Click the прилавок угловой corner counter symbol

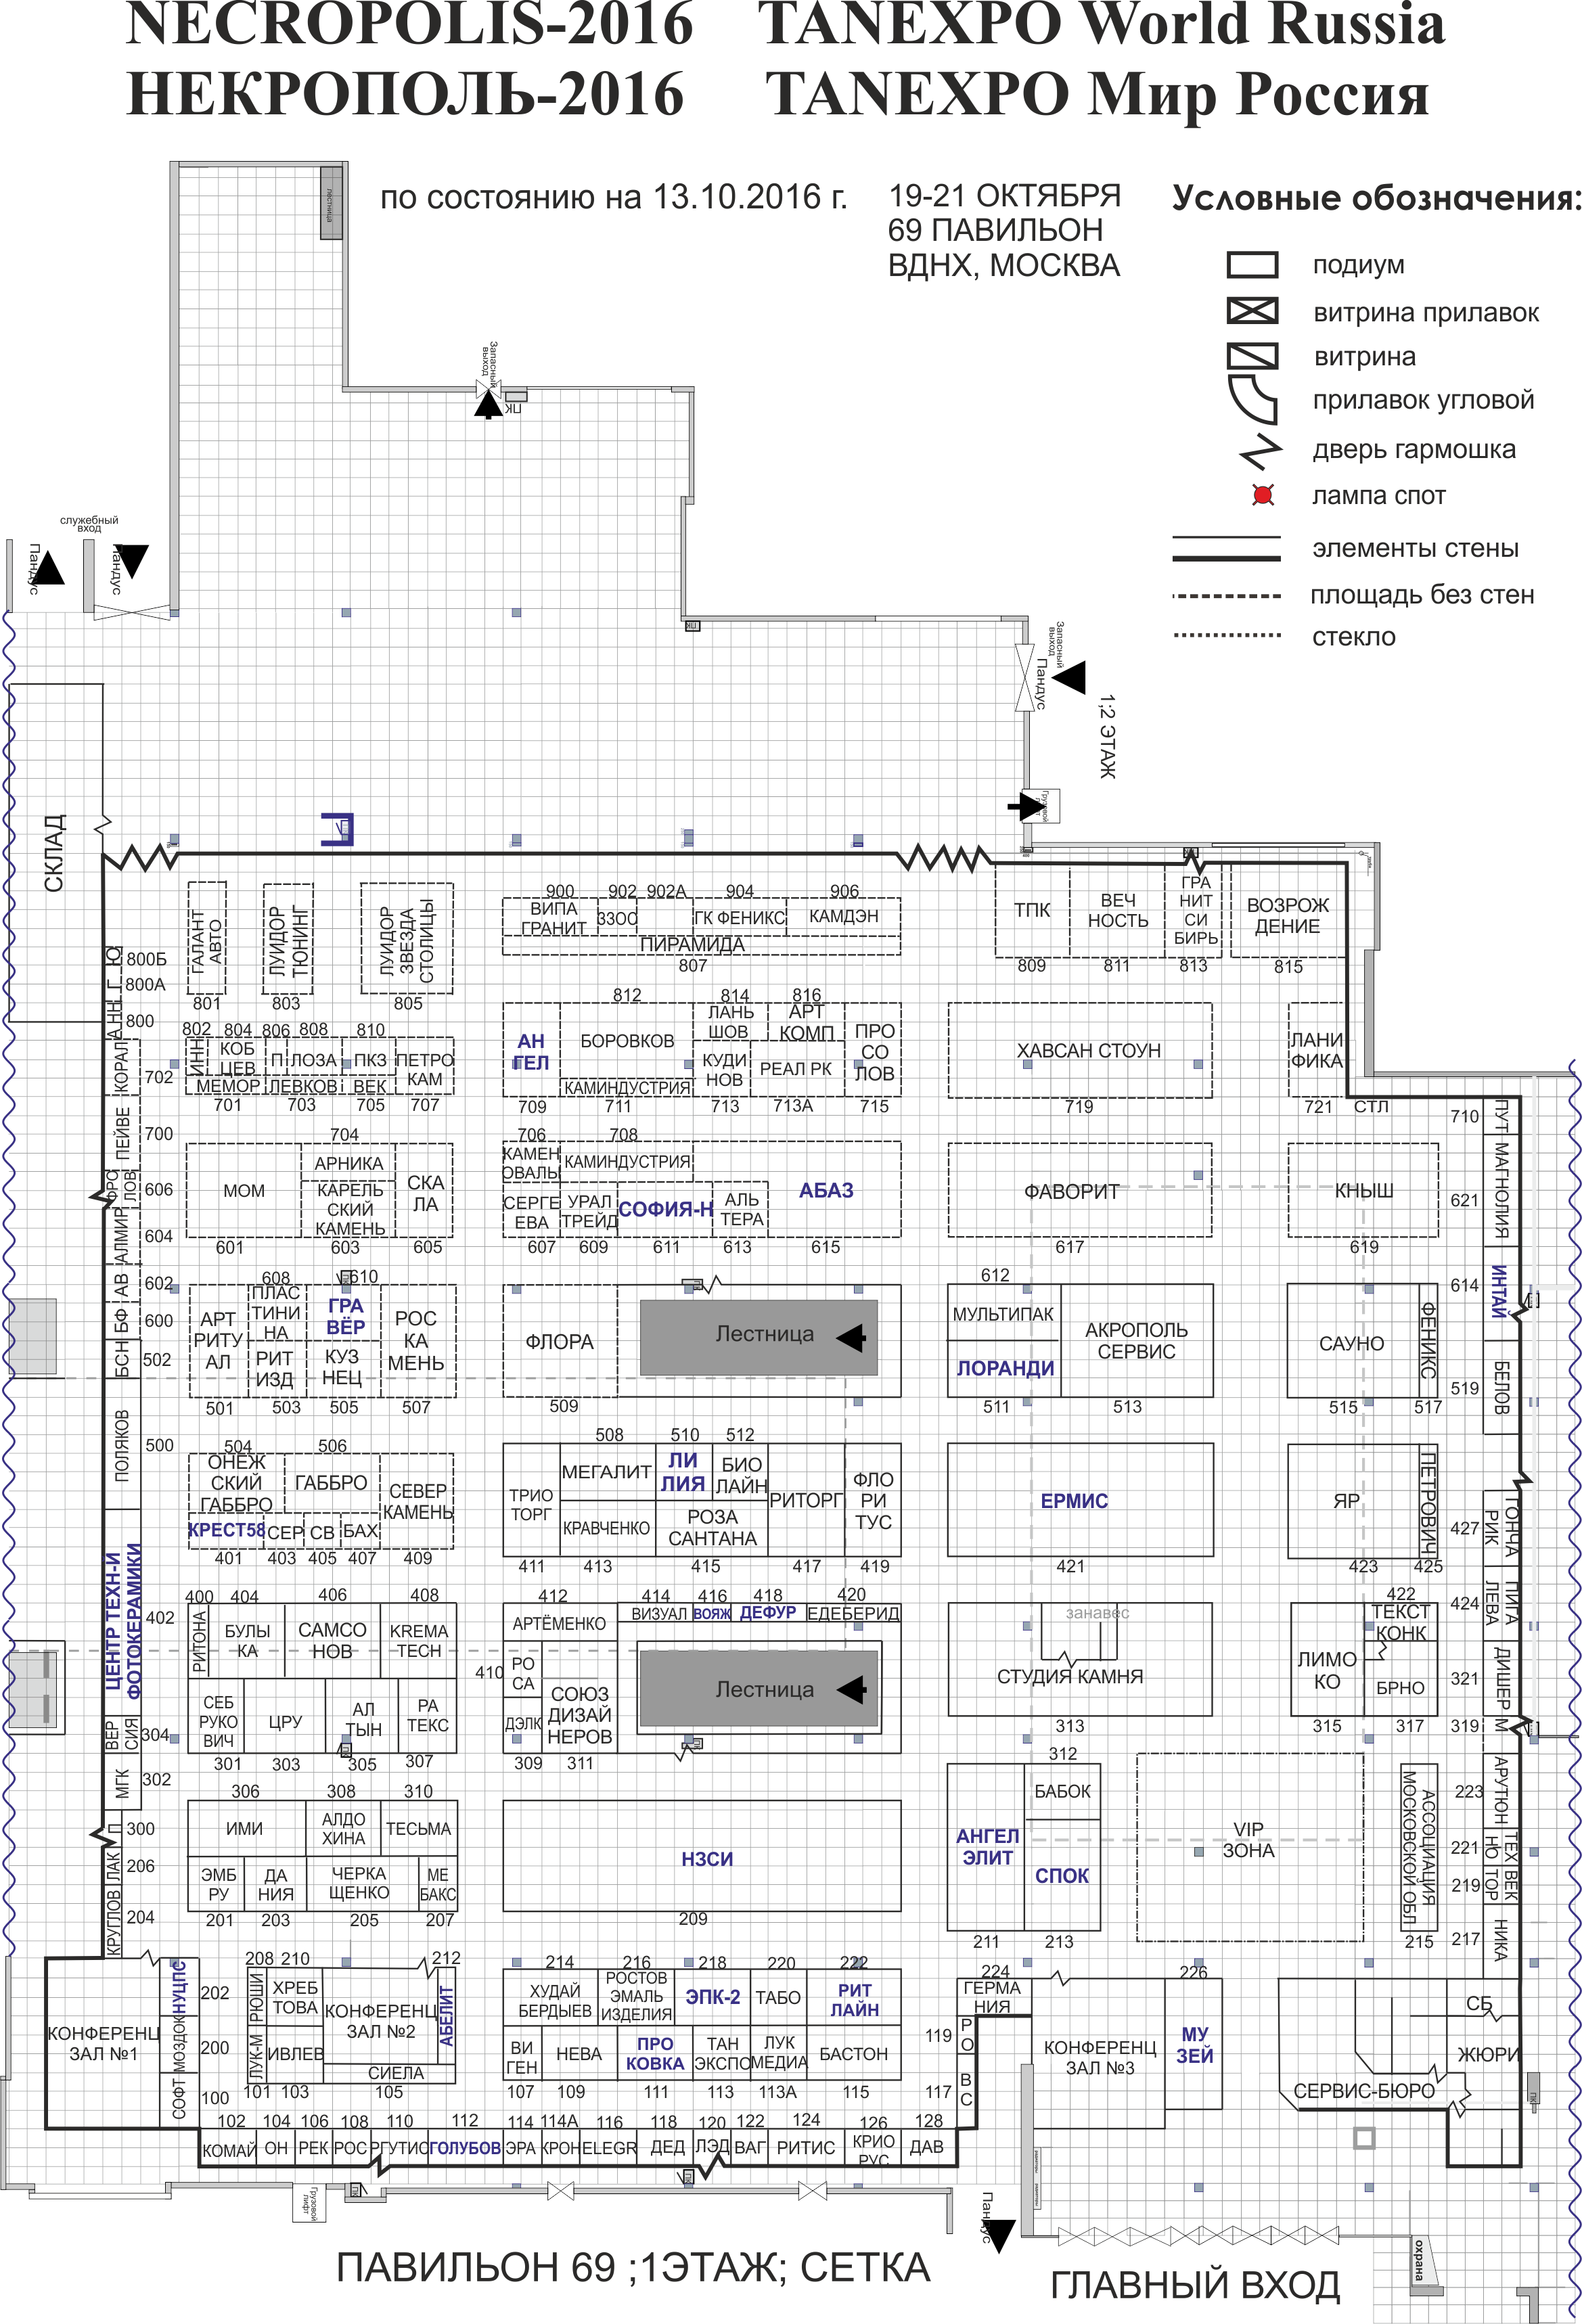point(1252,399)
